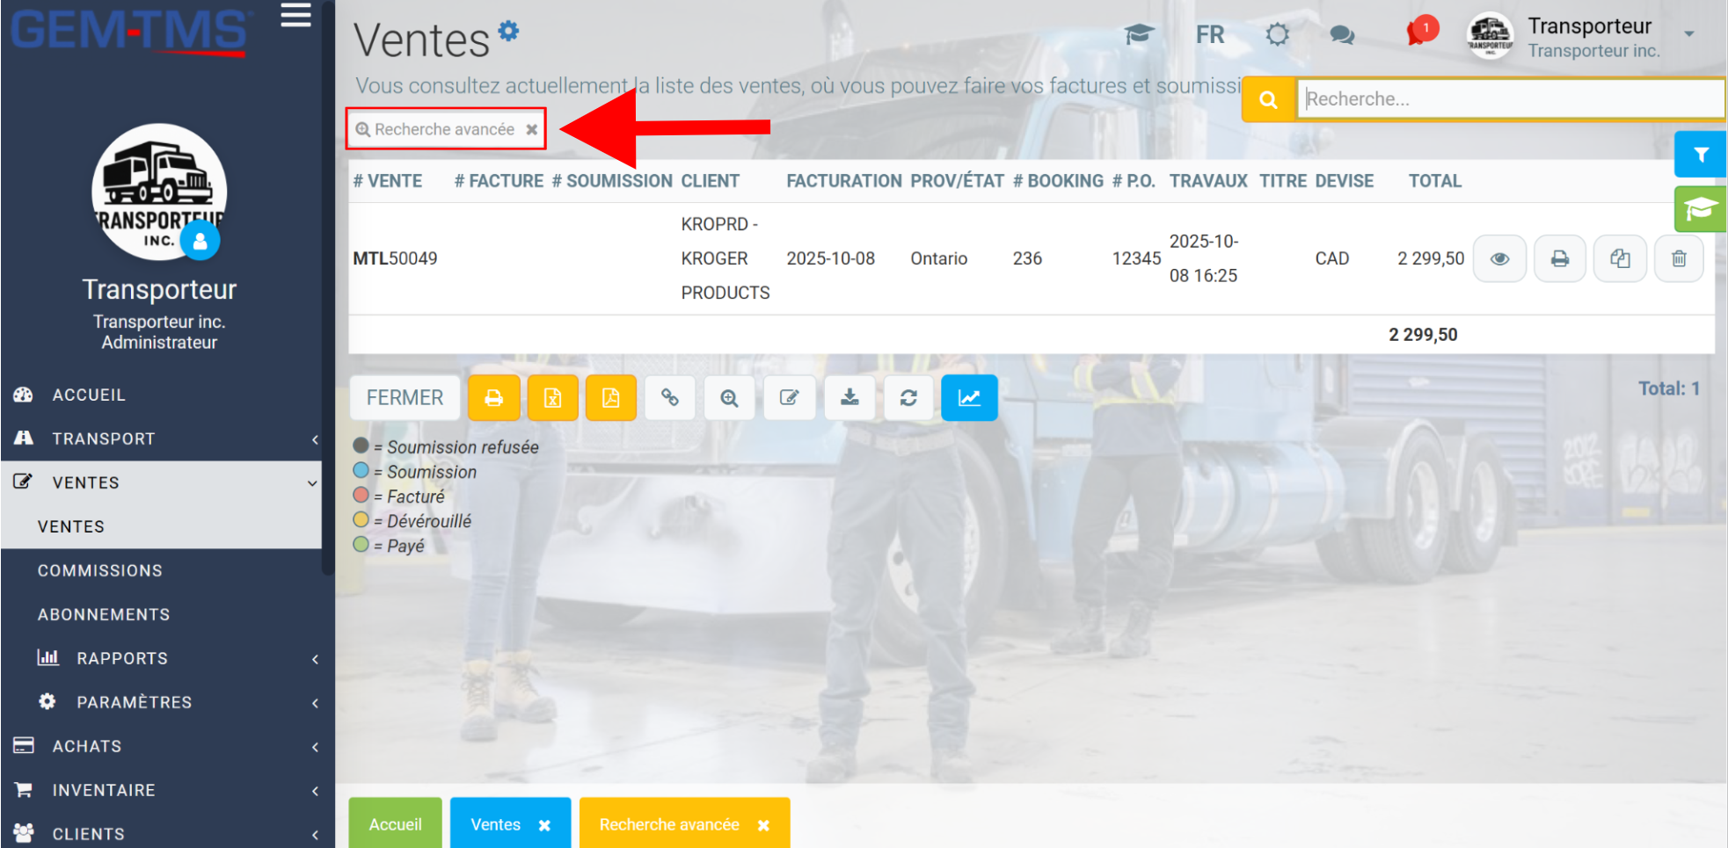Toggle the hamburger sidebar menu
The image size is (1728, 848).
296,15
